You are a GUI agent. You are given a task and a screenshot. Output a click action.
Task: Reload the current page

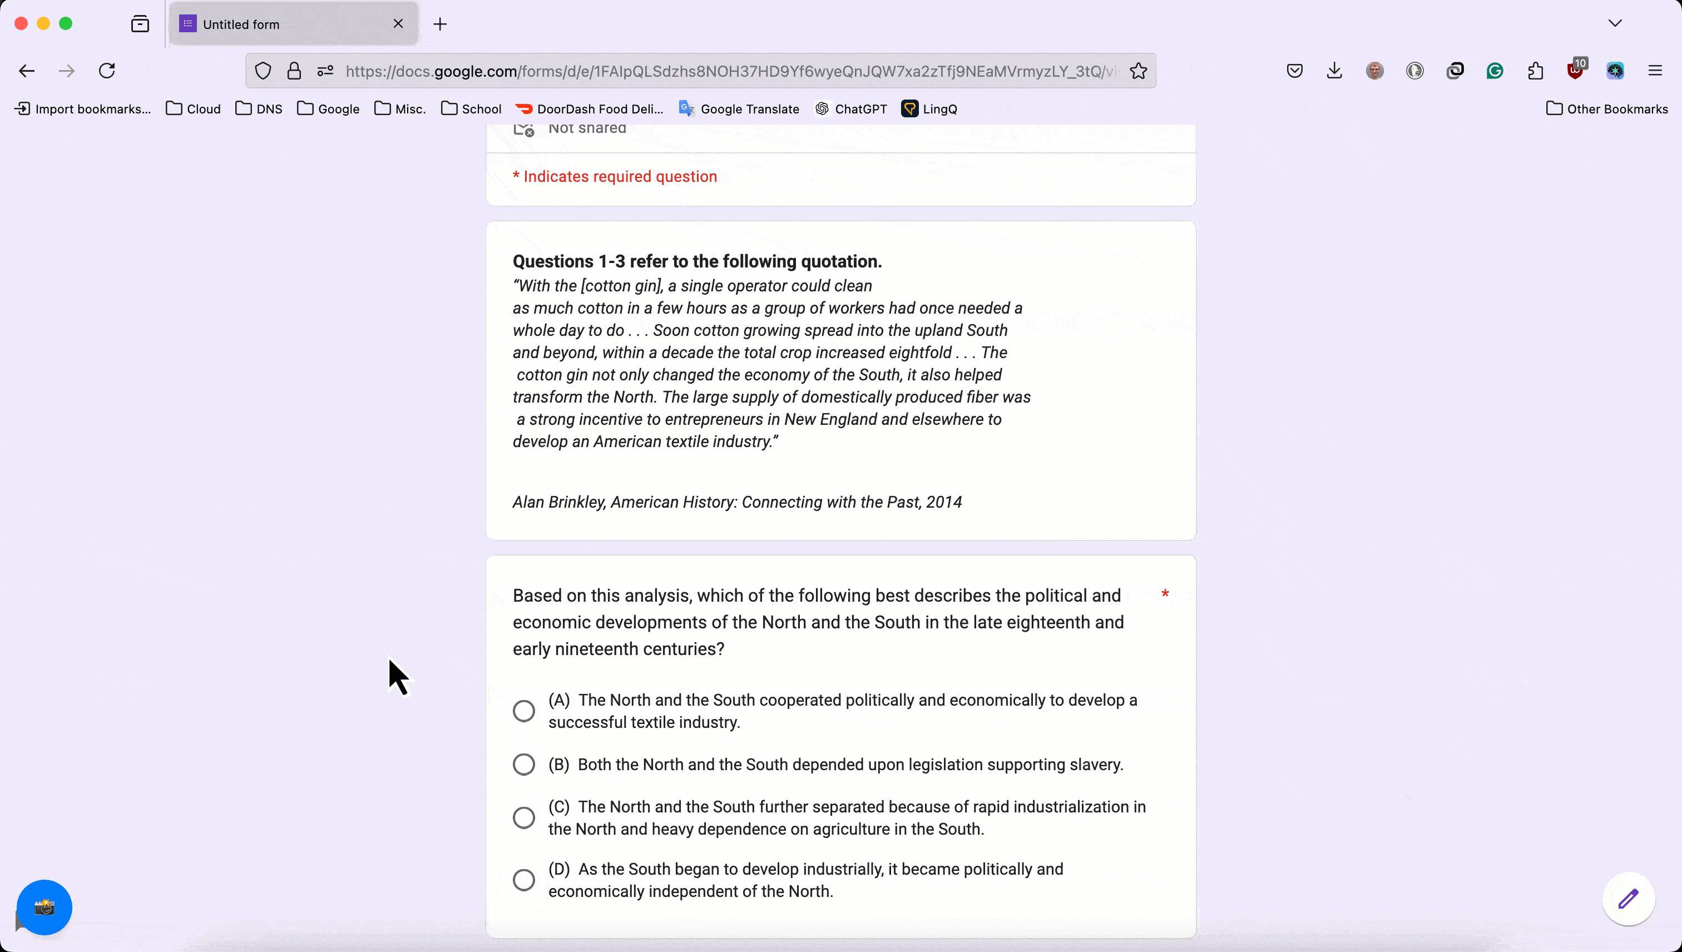107,71
